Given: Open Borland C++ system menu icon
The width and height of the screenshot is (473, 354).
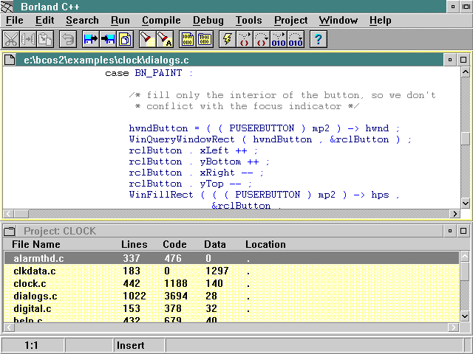Looking at the screenshot, I should click(7, 7).
